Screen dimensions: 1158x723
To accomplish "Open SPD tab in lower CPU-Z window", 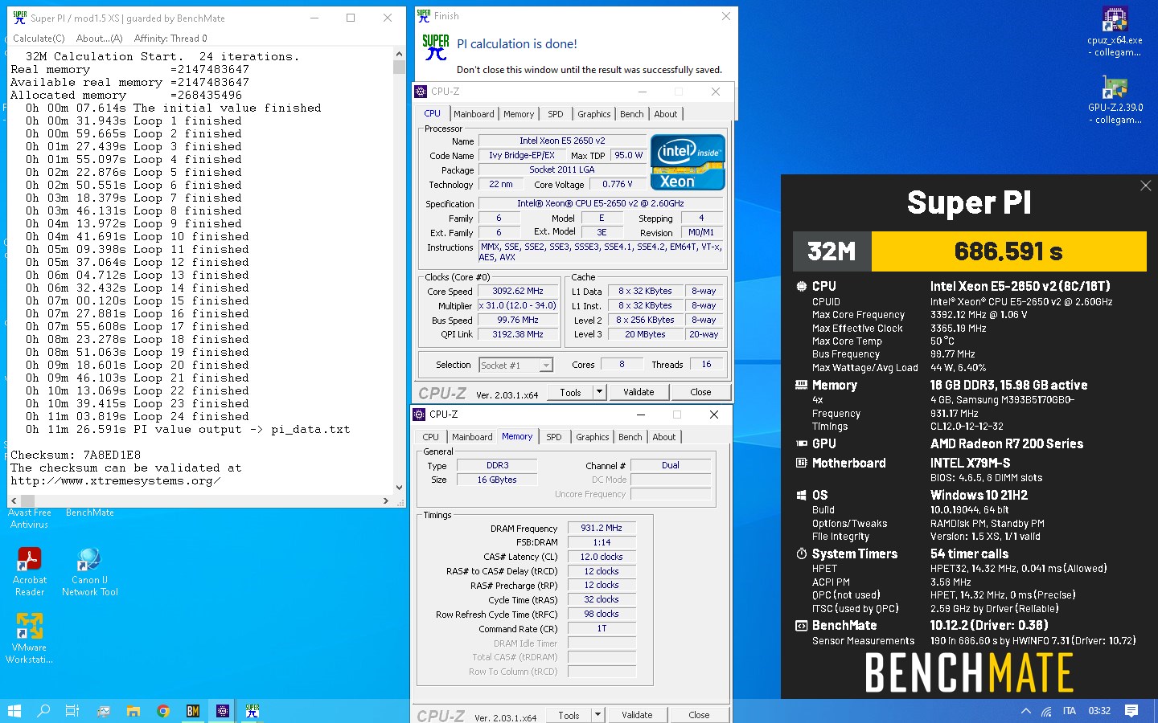I will 554,437.
